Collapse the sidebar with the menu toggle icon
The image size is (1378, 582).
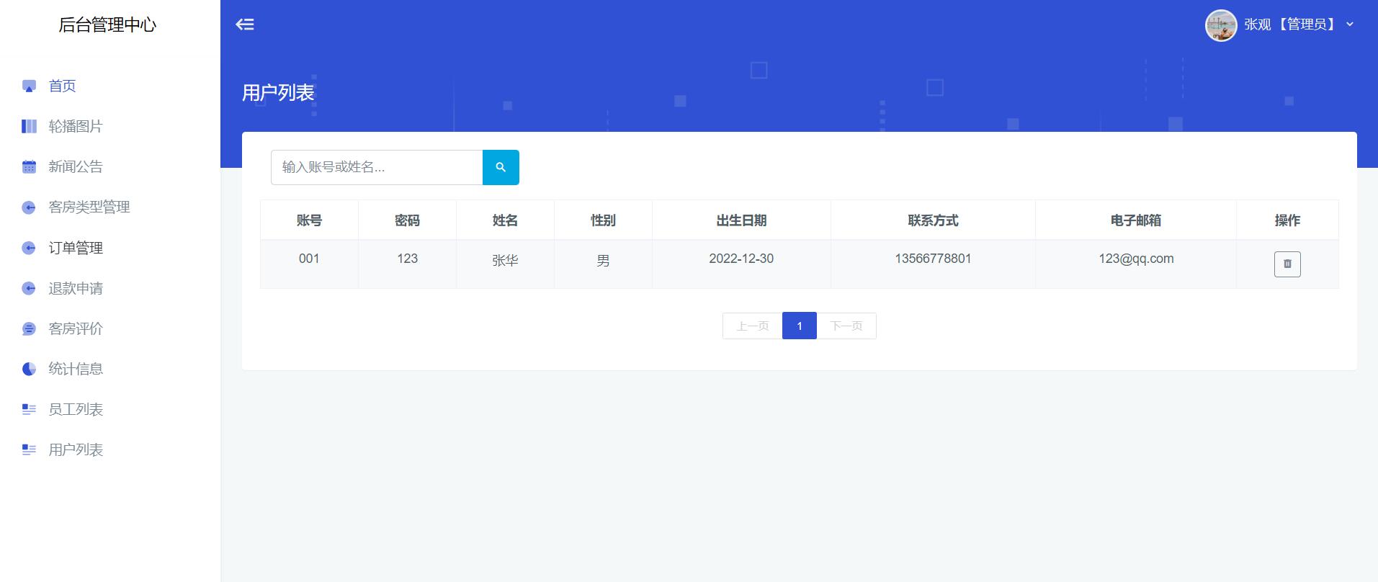[x=245, y=24]
